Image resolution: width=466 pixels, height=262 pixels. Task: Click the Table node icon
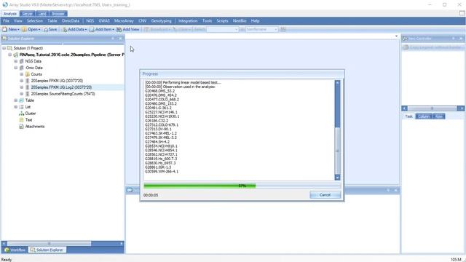[x=21, y=100]
